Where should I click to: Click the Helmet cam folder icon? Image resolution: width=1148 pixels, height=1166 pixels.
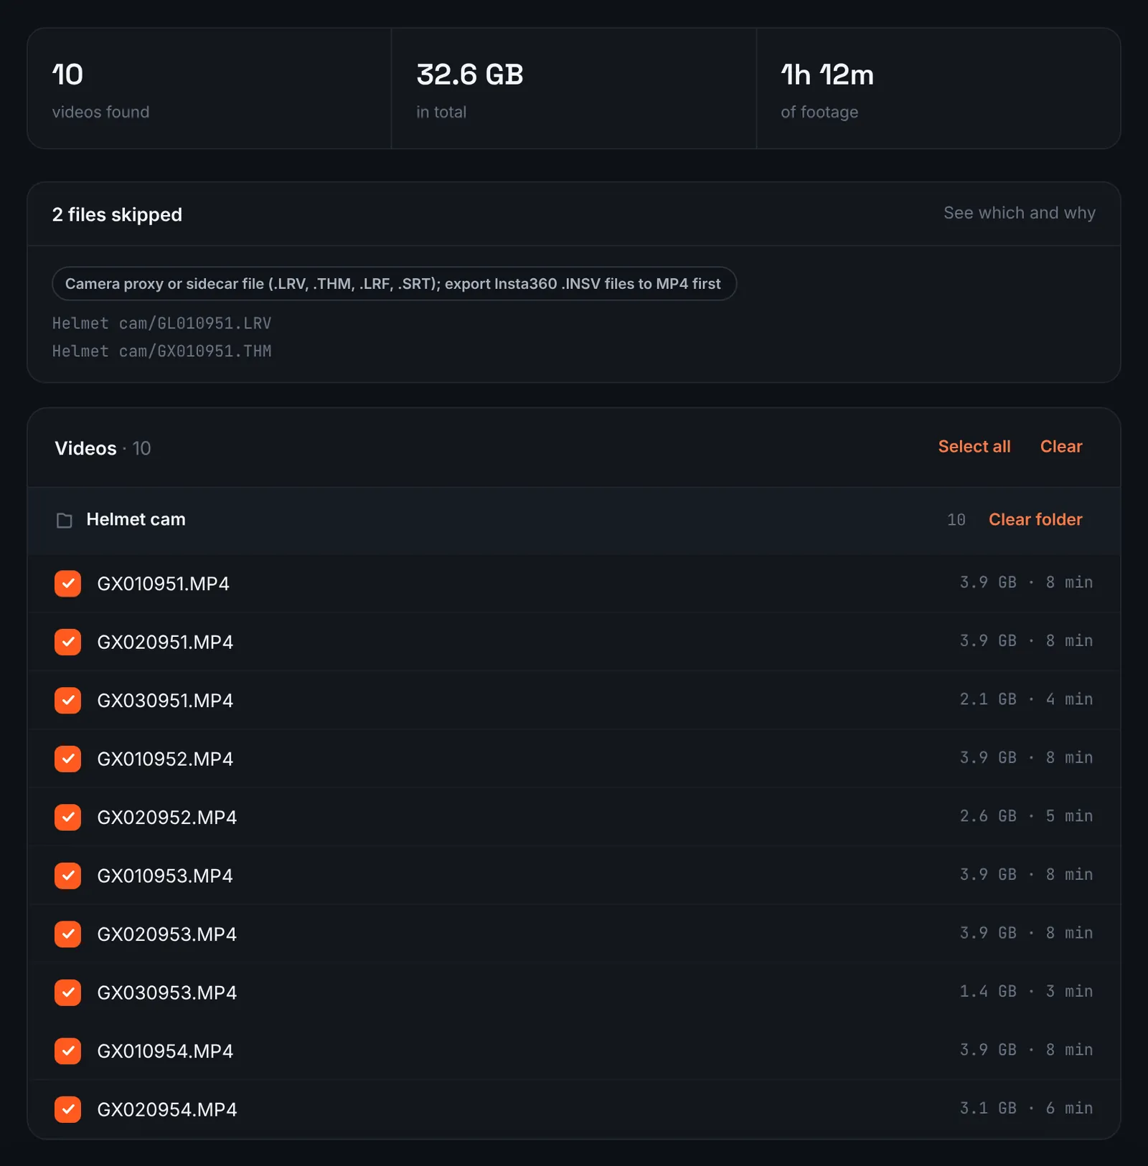[x=65, y=520]
